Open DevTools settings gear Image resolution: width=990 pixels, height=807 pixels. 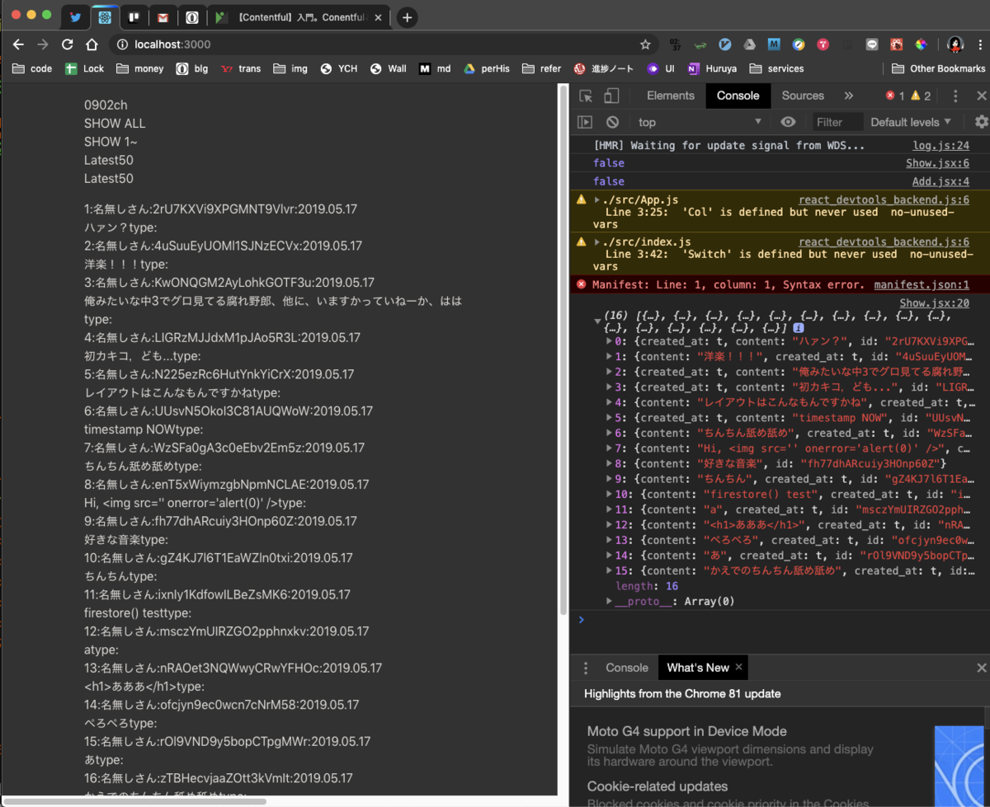tap(980, 122)
